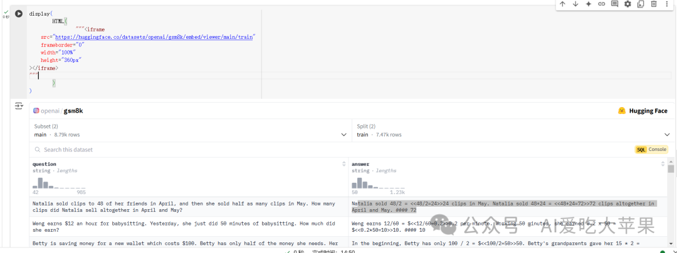The image size is (677, 253).
Task: Toggle output options icon beside output
Action: click(x=19, y=106)
